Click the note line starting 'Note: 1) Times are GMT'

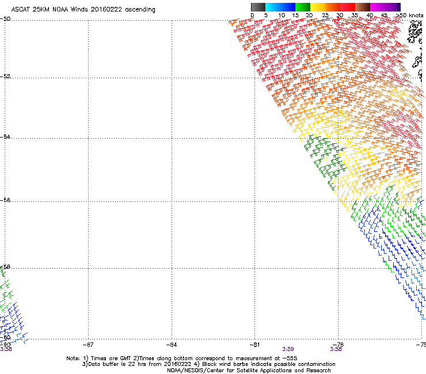pos(182,358)
